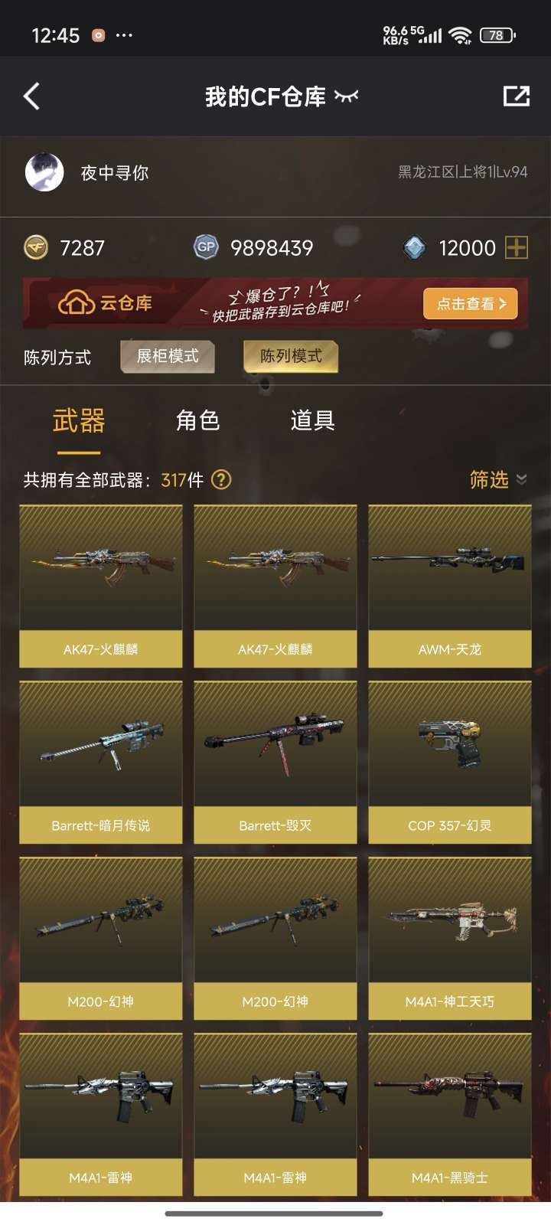Tap the CF points coin icon
The width and height of the screenshot is (551, 1225).
tap(36, 247)
